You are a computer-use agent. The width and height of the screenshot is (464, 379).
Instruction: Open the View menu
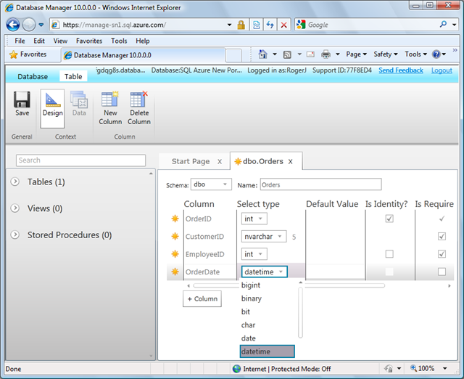pyautogui.click(x=60, y=41)
